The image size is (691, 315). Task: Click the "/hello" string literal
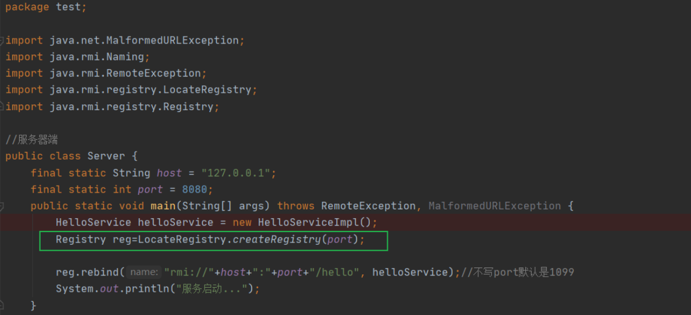pos(334,272)
